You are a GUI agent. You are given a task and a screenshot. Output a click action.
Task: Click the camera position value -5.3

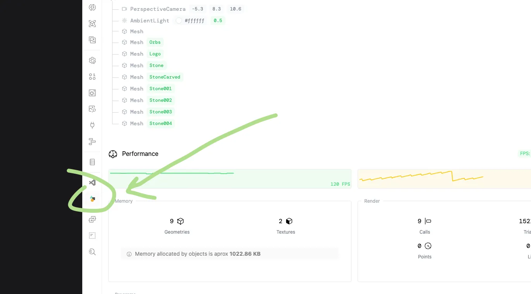pos(198,9)
